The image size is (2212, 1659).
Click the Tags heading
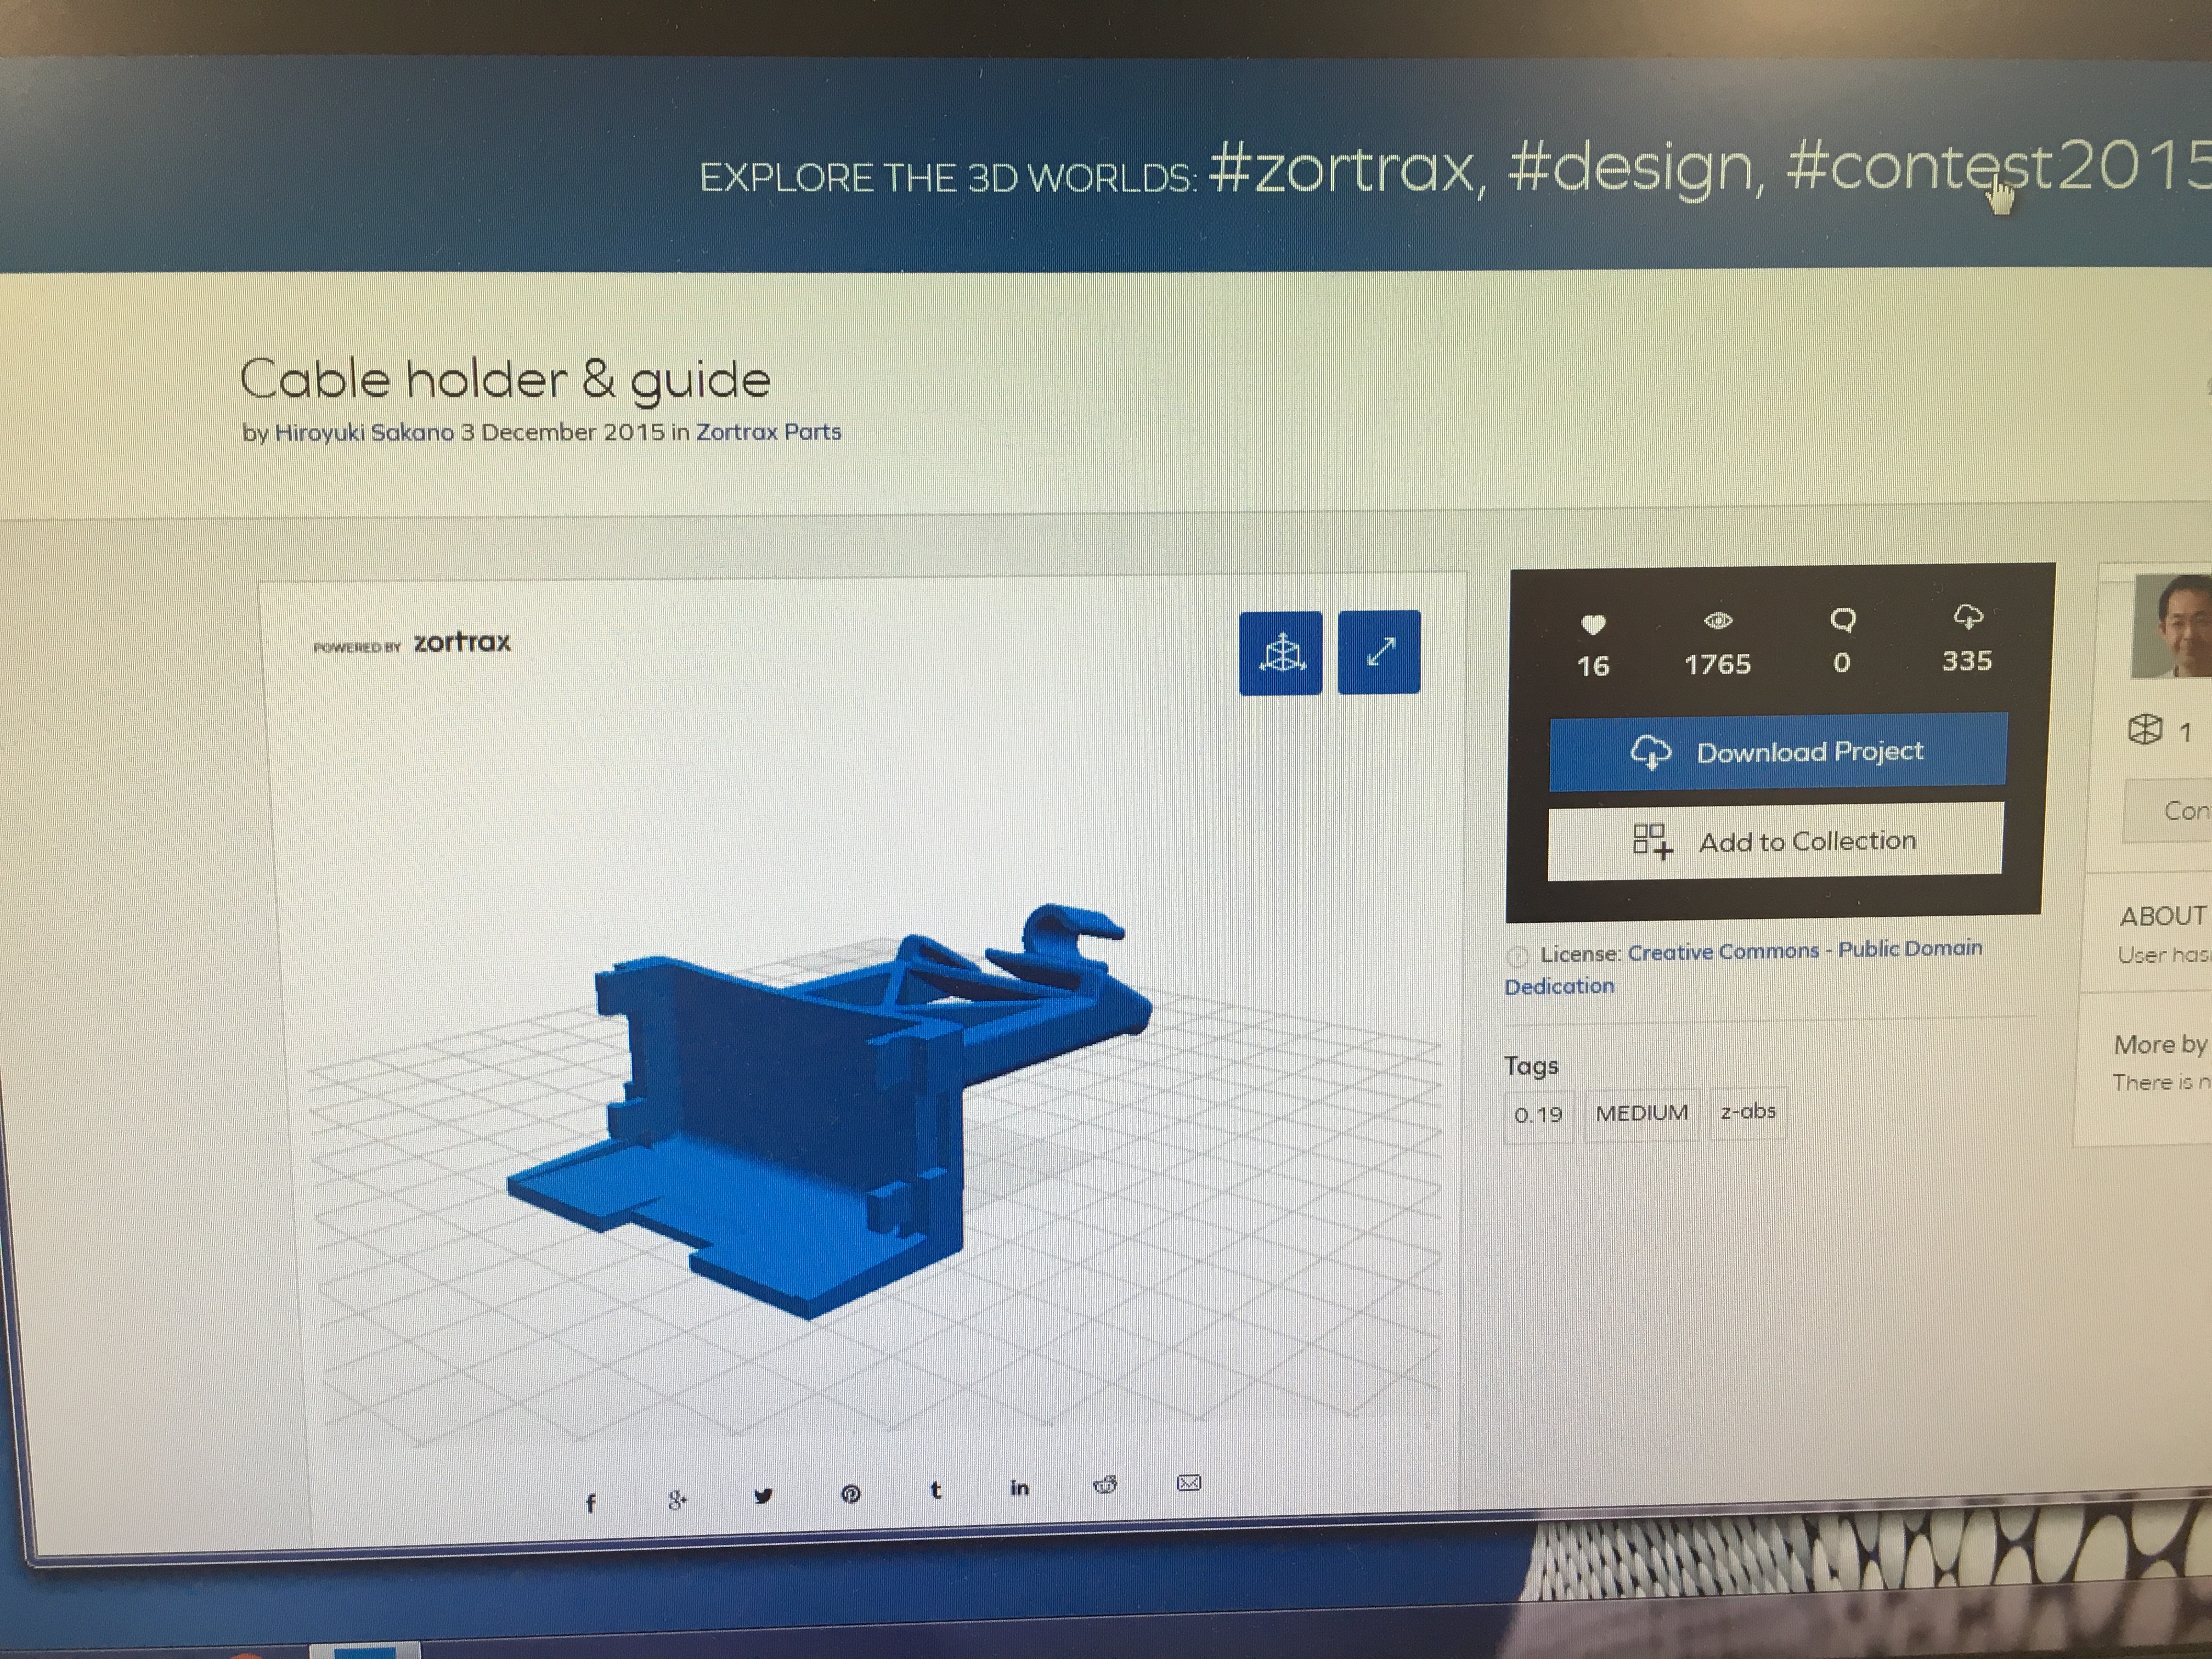pyautogui.click(x=1531, y=1066)
